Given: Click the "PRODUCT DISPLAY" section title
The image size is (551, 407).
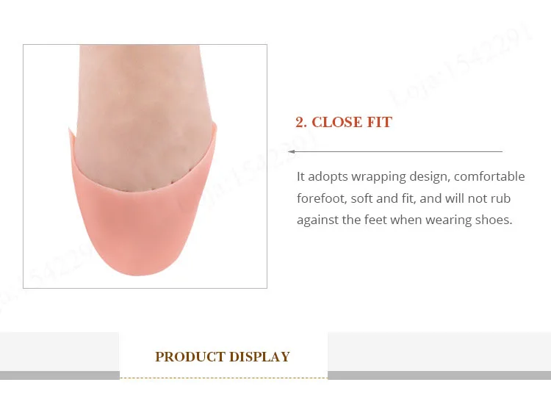Looking at the screenshot, I should pos(223,356).
